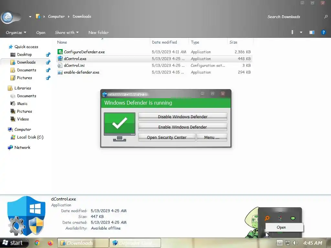
Task: Select the dControl.ini file name
Action: tap(74, 65)
